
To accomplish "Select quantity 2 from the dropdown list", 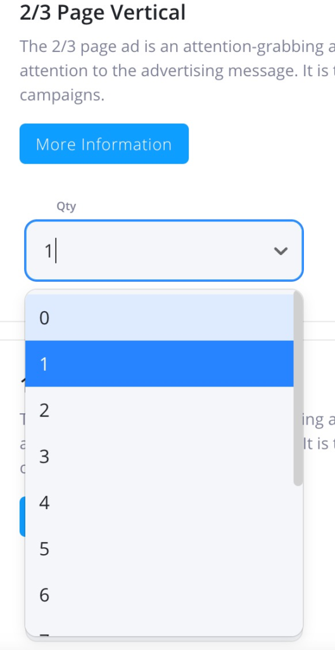I will click(x=159, y=410).
